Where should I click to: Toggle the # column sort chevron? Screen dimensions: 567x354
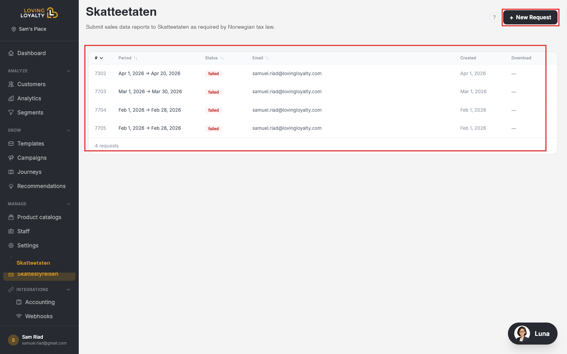click(x=101, y=58)
